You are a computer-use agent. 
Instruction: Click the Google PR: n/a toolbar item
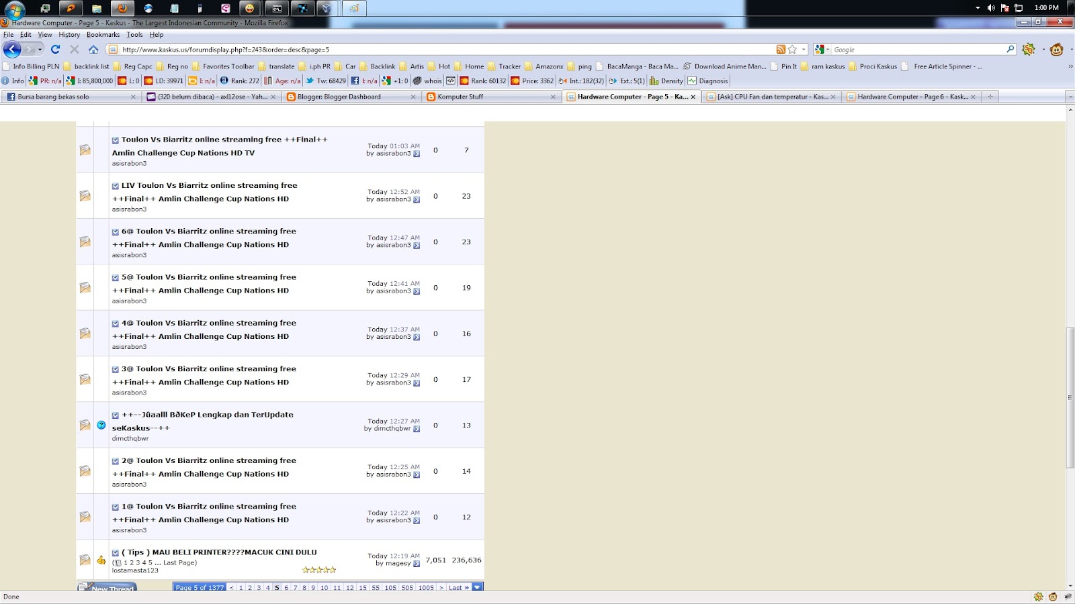tap(45, 81)
